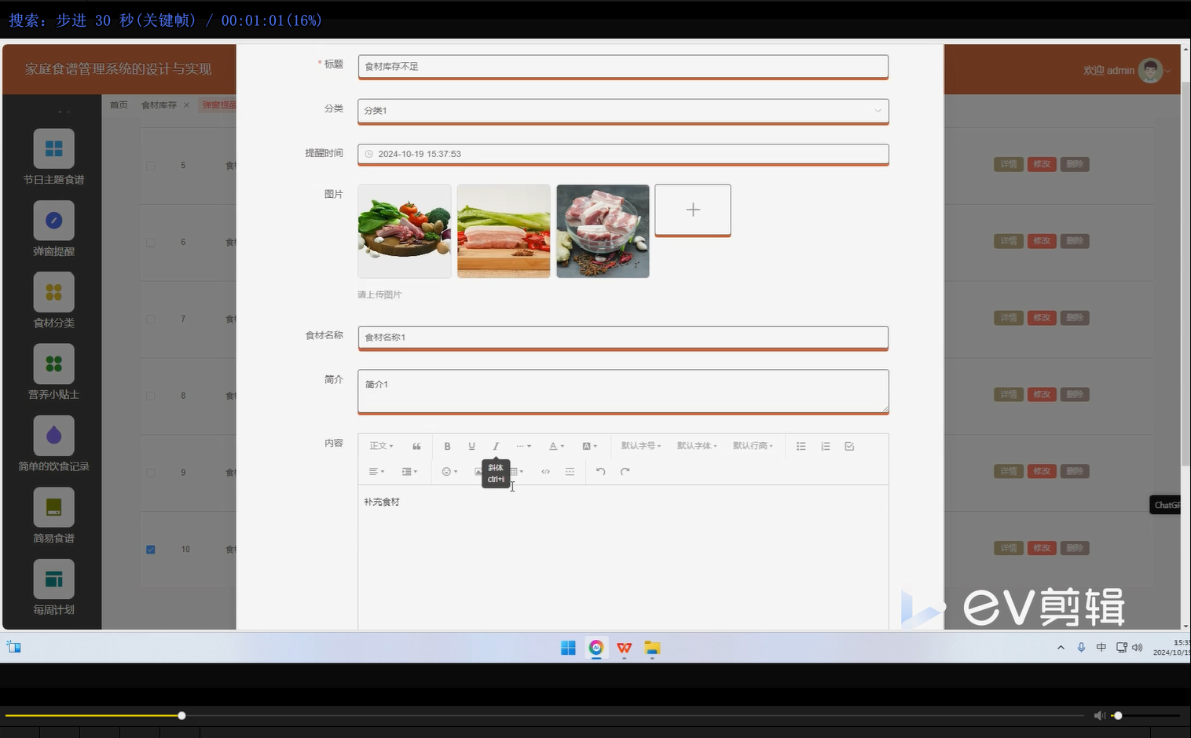Apply italic formatting in the editor toolbar
The width and height of the screenshot is (1191, 738).
(496, 446)
